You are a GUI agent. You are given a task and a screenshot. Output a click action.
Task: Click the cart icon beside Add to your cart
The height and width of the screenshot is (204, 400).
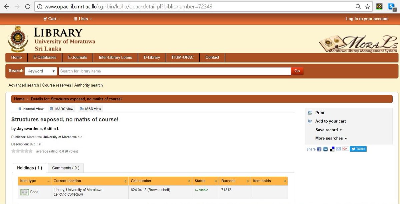[310, 121]
